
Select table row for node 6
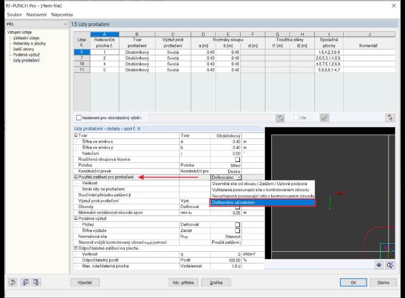pyautogui.click(x=82, y=52)
